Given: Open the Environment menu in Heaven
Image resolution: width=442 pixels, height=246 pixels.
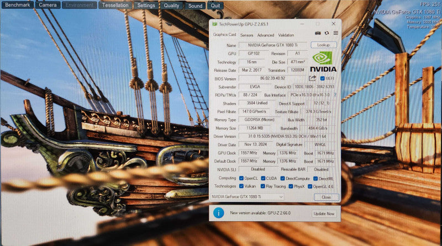Looking at the screenshot, I should 80,5.
